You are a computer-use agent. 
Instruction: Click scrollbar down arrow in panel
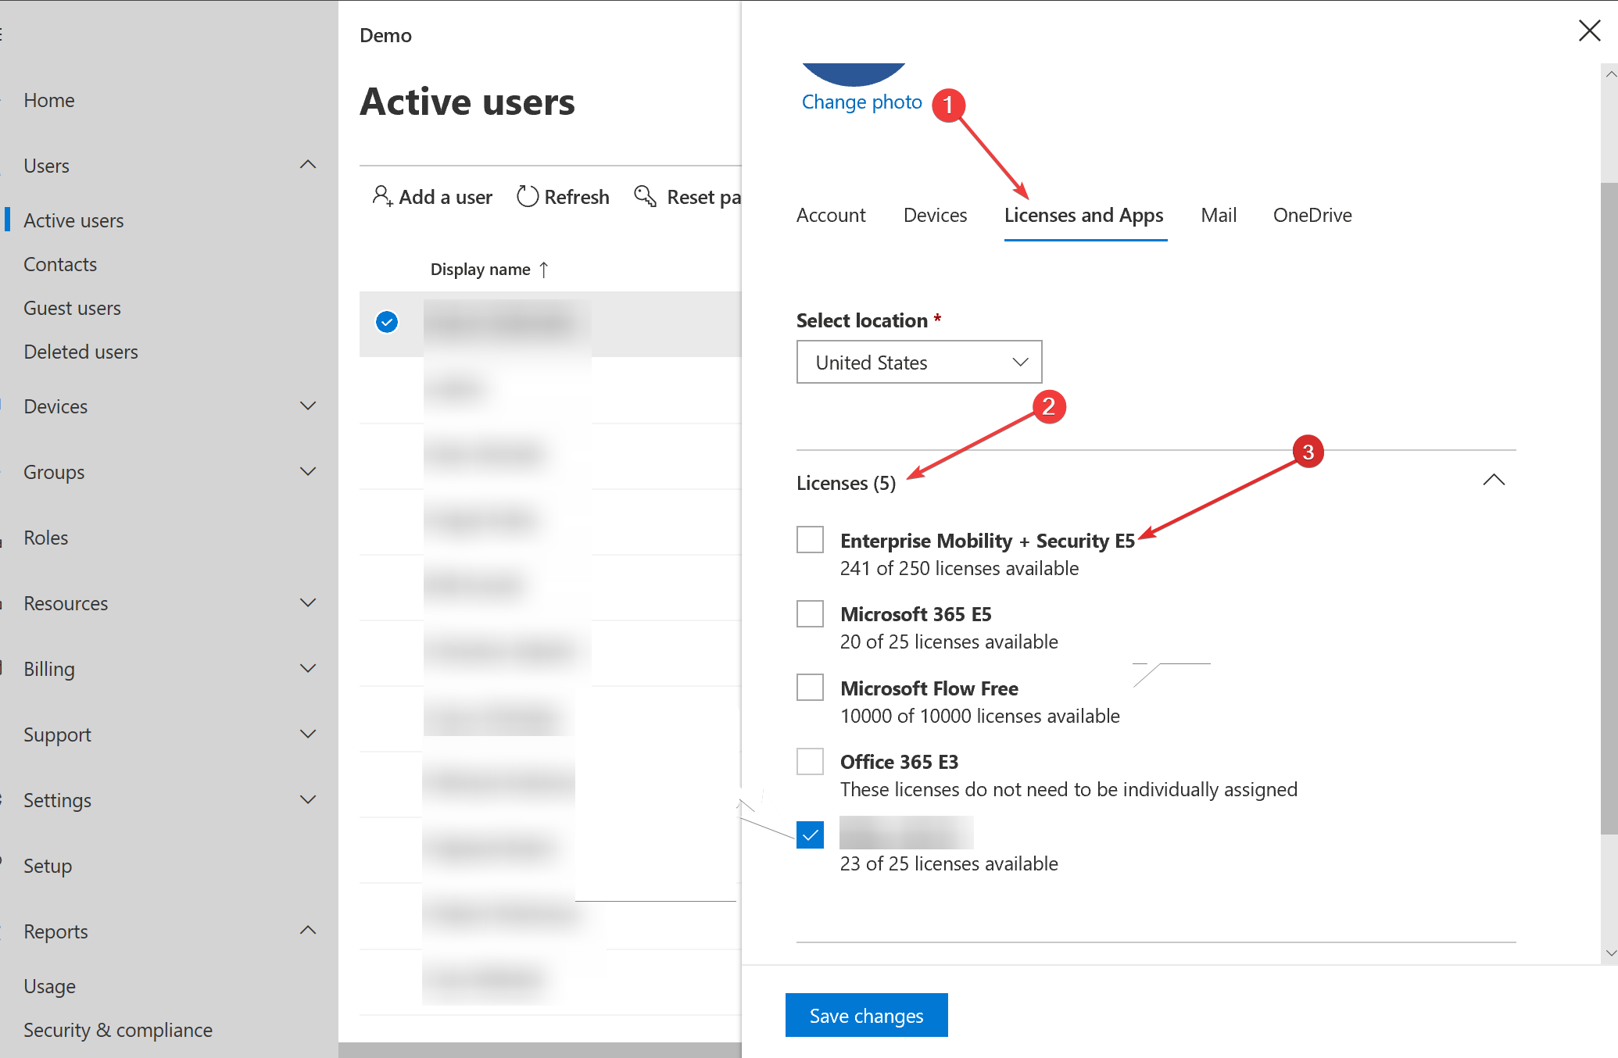pyautogui.click(x=1610, y=953)
